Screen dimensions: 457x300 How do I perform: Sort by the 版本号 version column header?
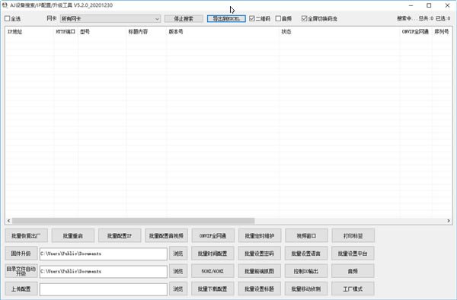tap(223, 32)
